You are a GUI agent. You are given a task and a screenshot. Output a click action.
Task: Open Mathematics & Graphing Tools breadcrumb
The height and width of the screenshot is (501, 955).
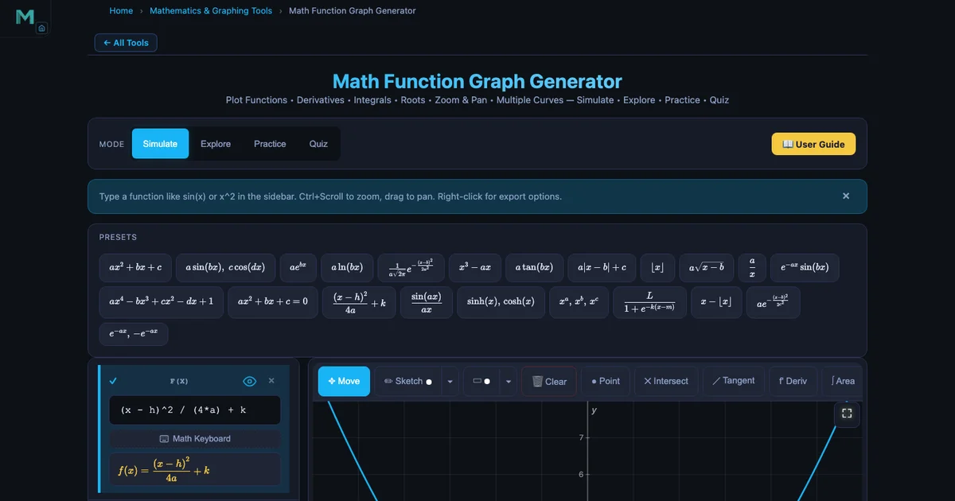(x=211, y=11)
